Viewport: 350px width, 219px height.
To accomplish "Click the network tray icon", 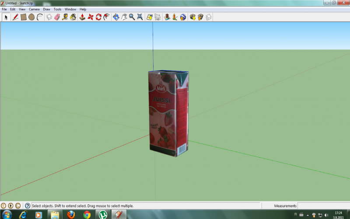I will point(320,215).
